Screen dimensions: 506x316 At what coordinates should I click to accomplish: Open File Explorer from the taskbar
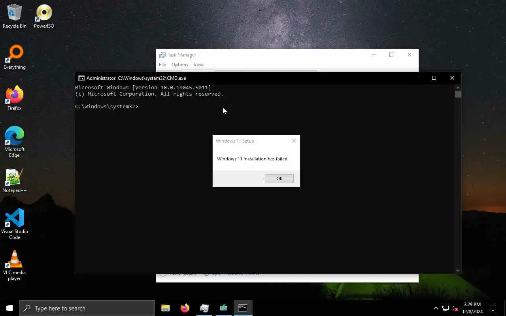click(166, 308)
